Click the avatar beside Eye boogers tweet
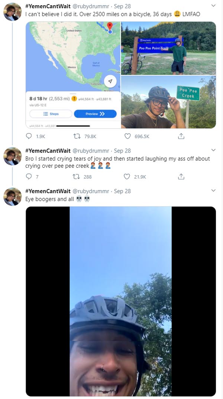The height and width of the screenshot is (399, 223). (12, 197)
